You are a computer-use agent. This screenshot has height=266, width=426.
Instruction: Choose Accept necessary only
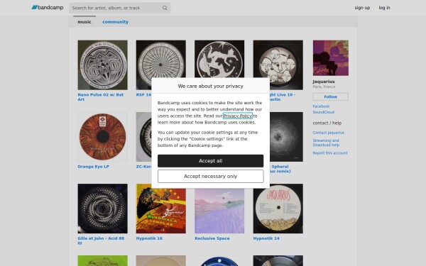pyautogui.click(x=211, y=176)
